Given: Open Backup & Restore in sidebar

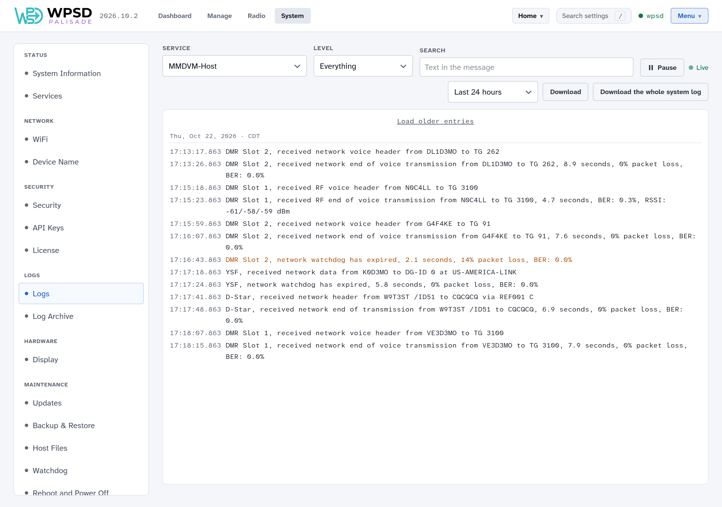Looking at the screenshot, I should [x=81, y=425].
